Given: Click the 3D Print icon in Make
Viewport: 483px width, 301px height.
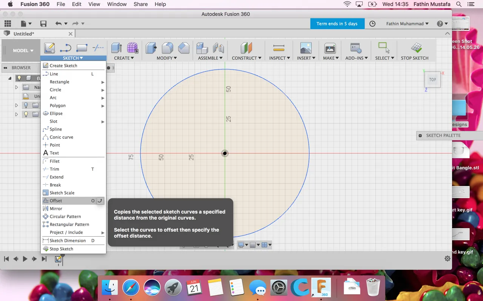Looking at the screenshot, I should pos(330,48).
